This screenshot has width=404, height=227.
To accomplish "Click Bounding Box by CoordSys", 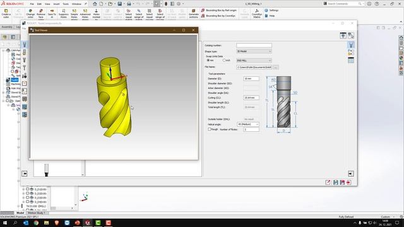I will (x=218, y=16).
